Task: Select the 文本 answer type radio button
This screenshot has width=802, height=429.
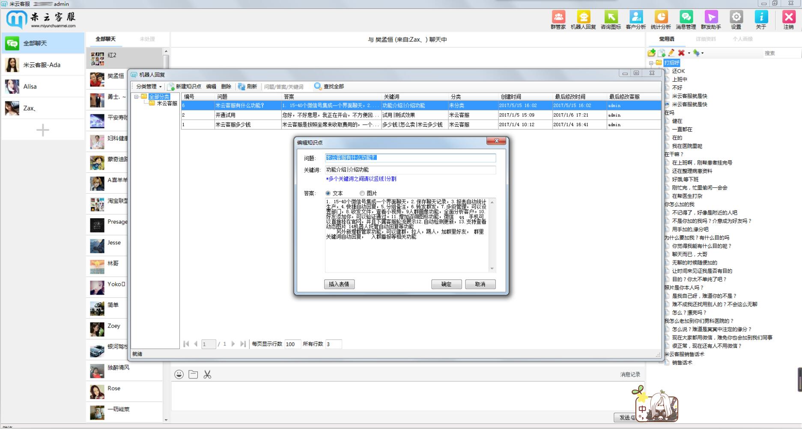Action: click(x=328, y=193)
